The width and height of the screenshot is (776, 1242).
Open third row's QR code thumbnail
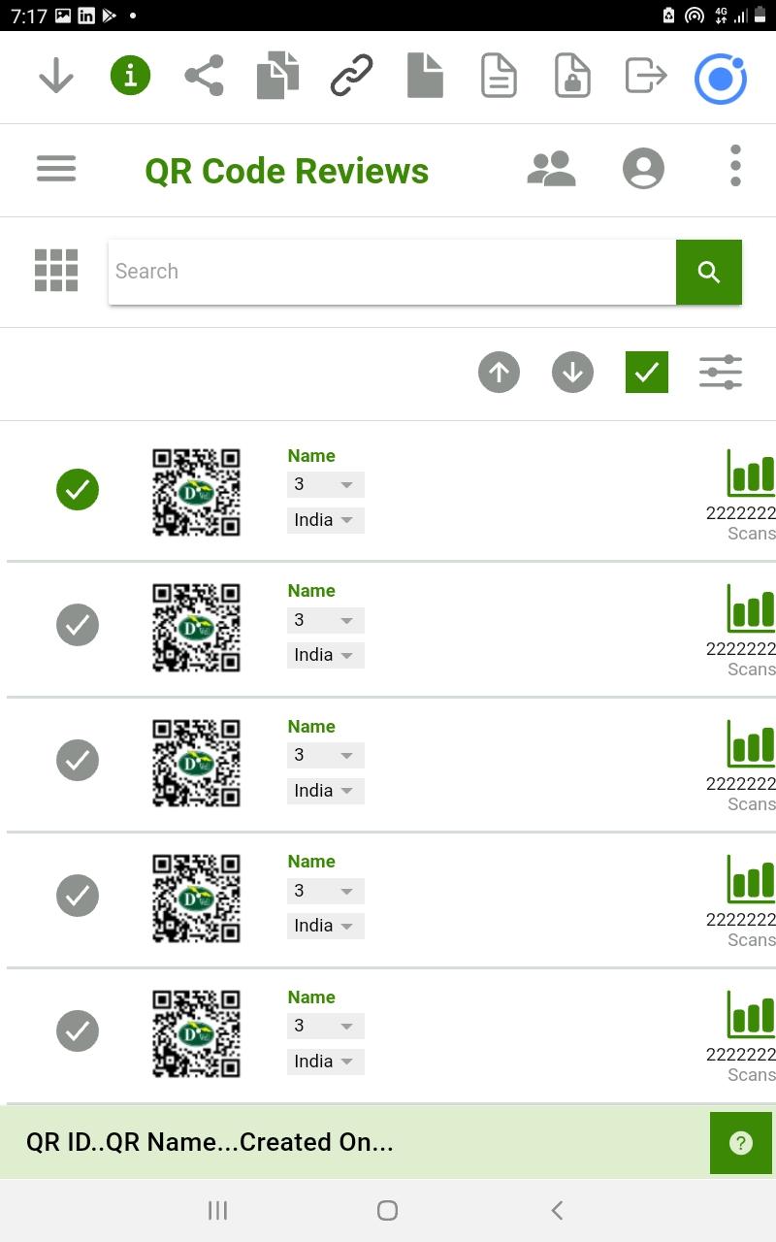(196, 763)
